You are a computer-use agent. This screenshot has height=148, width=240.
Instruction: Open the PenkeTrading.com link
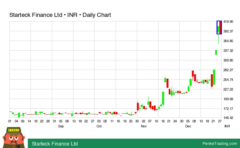220,143
